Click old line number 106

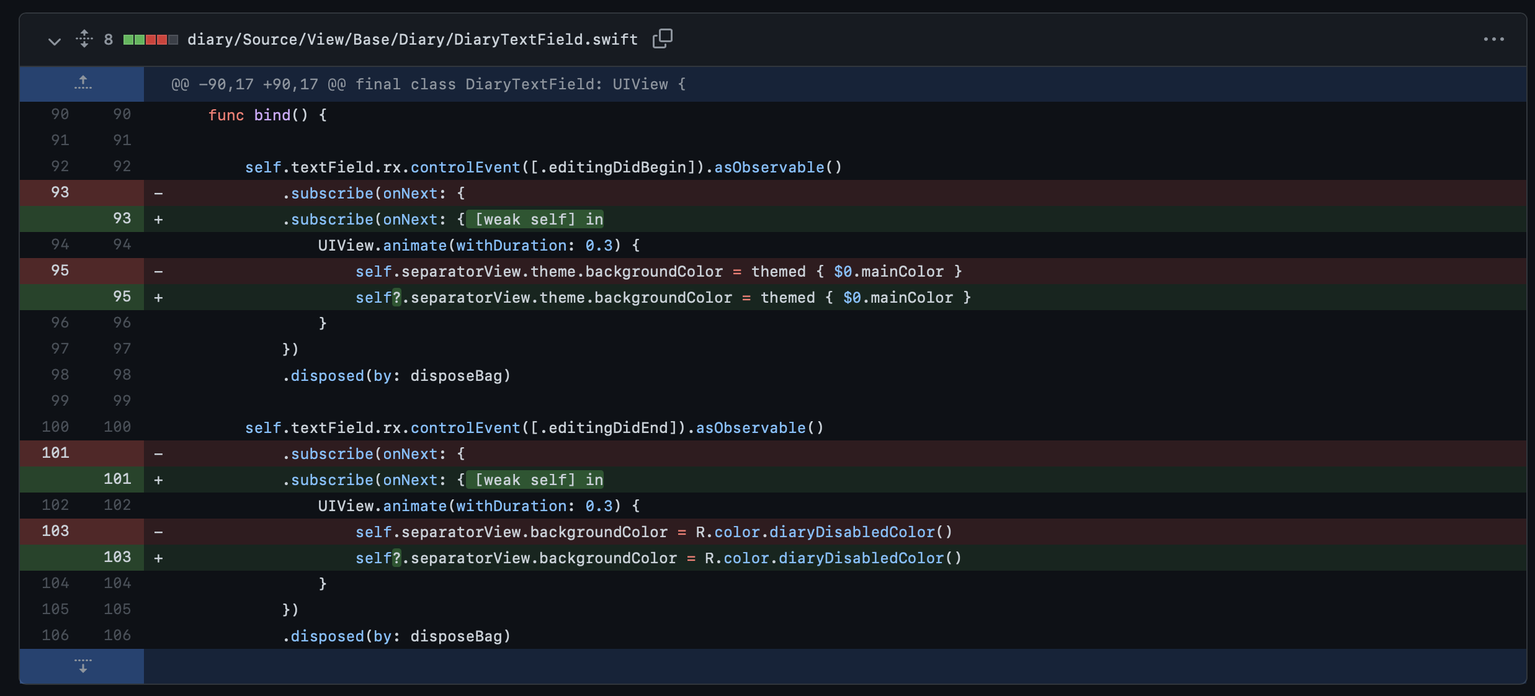(x=55, y=635)
